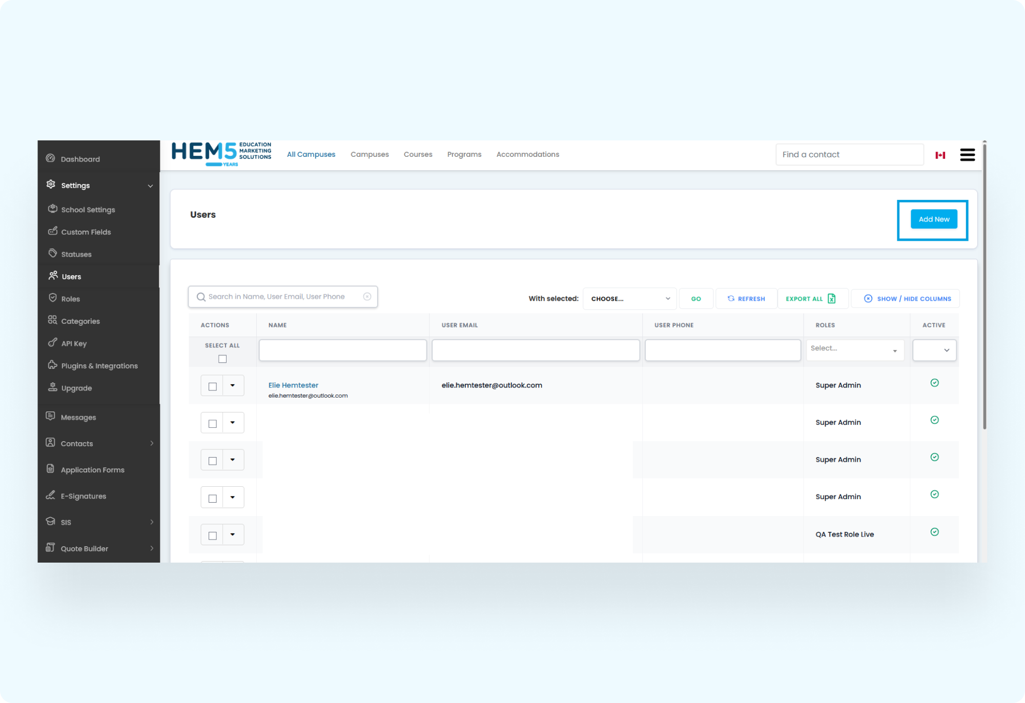Screen dimensions: 1025x703
Task: Check the checkbox beside Elie Hemtester
Action: pyautogui.click(x=212, y=386)
